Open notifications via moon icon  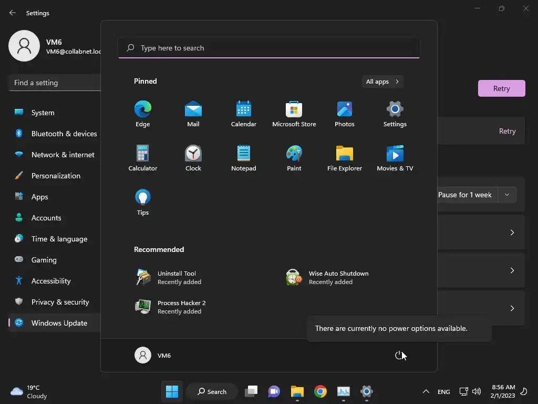[x=524, y=391]
